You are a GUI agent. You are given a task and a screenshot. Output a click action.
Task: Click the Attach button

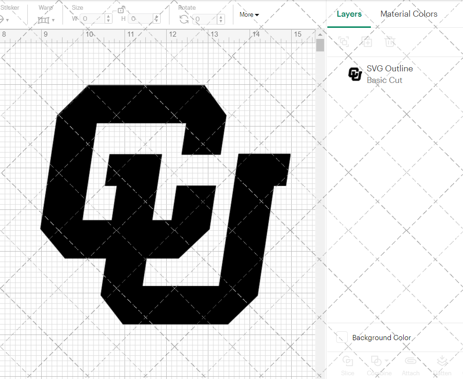point(410,366)
